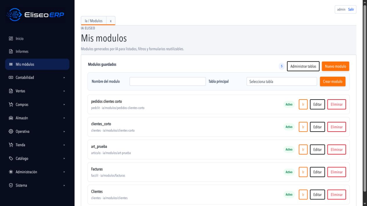Edit the clientes_corto module

[317, 127]
